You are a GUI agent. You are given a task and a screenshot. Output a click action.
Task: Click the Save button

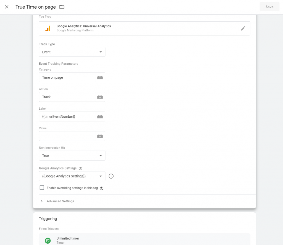point(269,7)
